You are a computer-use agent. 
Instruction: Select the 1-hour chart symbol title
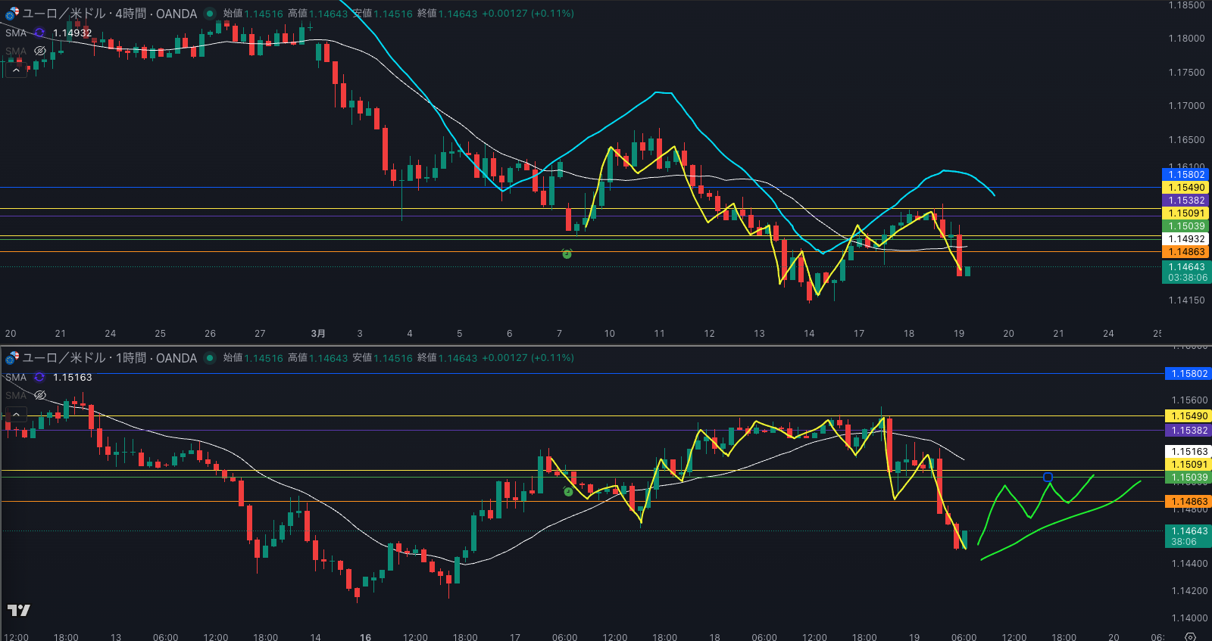click(x=109, y=358)
